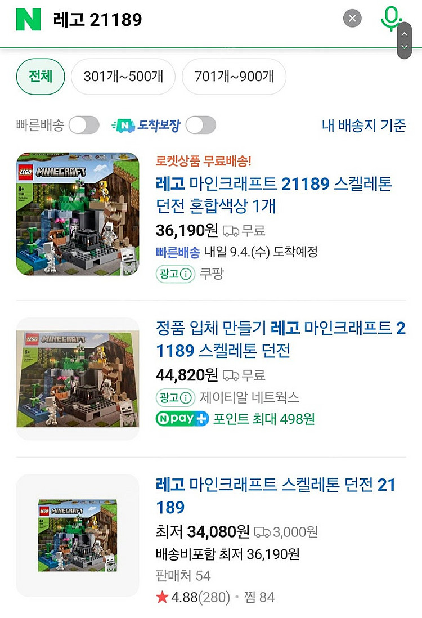Open 정품 입체 만들기 레고 listing title
422x618 pixels.
click(281, 339)
